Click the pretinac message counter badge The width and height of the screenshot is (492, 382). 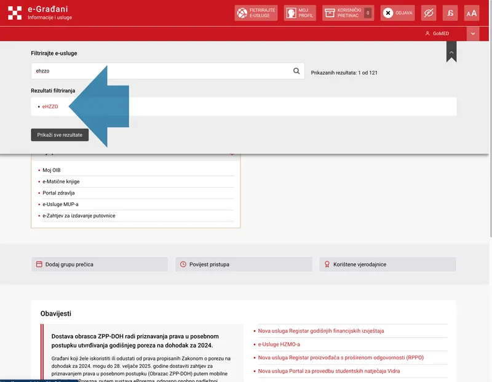368,13
